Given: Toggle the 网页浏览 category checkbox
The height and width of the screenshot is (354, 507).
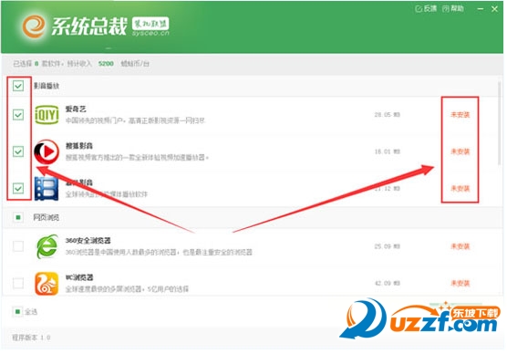Looking at the screenshot, I should coord(18,217).
